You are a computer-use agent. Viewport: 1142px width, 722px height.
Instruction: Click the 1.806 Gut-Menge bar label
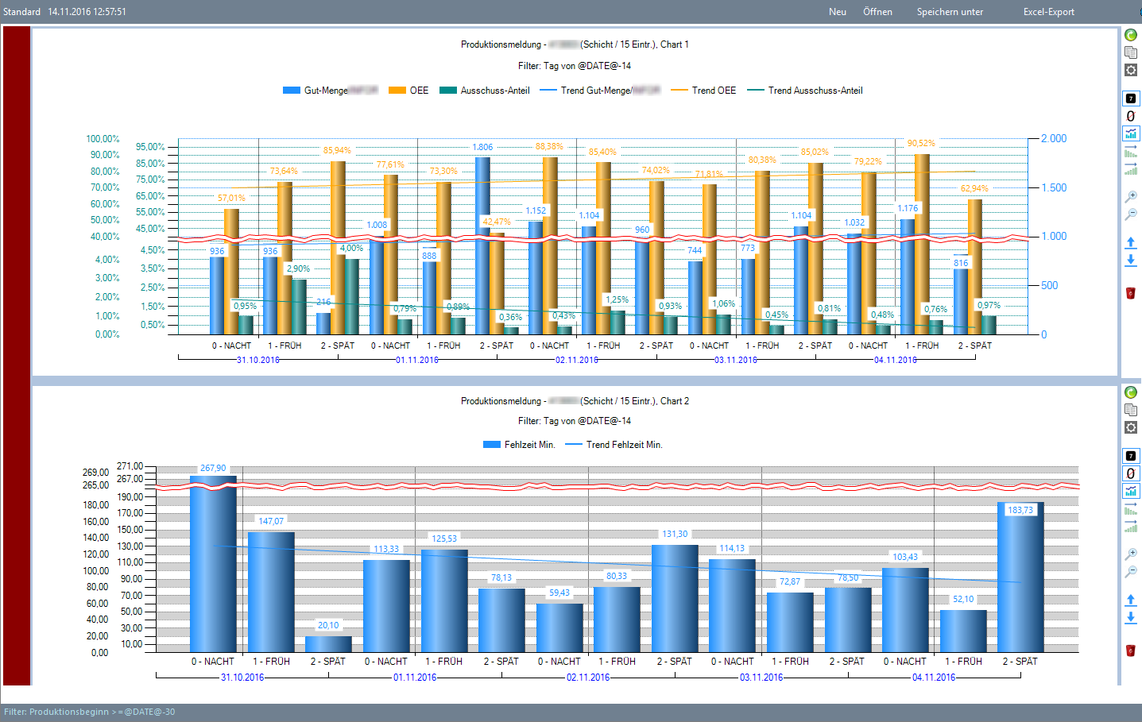tap(482, 147)
